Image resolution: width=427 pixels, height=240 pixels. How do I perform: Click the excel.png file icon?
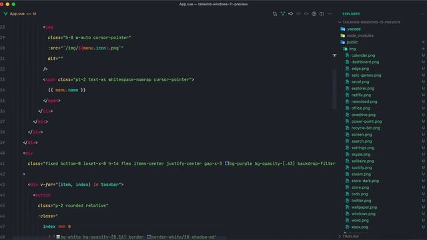click(x=347, y=81)
